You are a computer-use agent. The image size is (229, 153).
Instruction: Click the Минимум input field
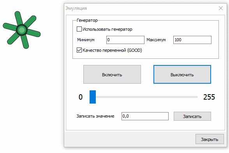tap(125, 40)
